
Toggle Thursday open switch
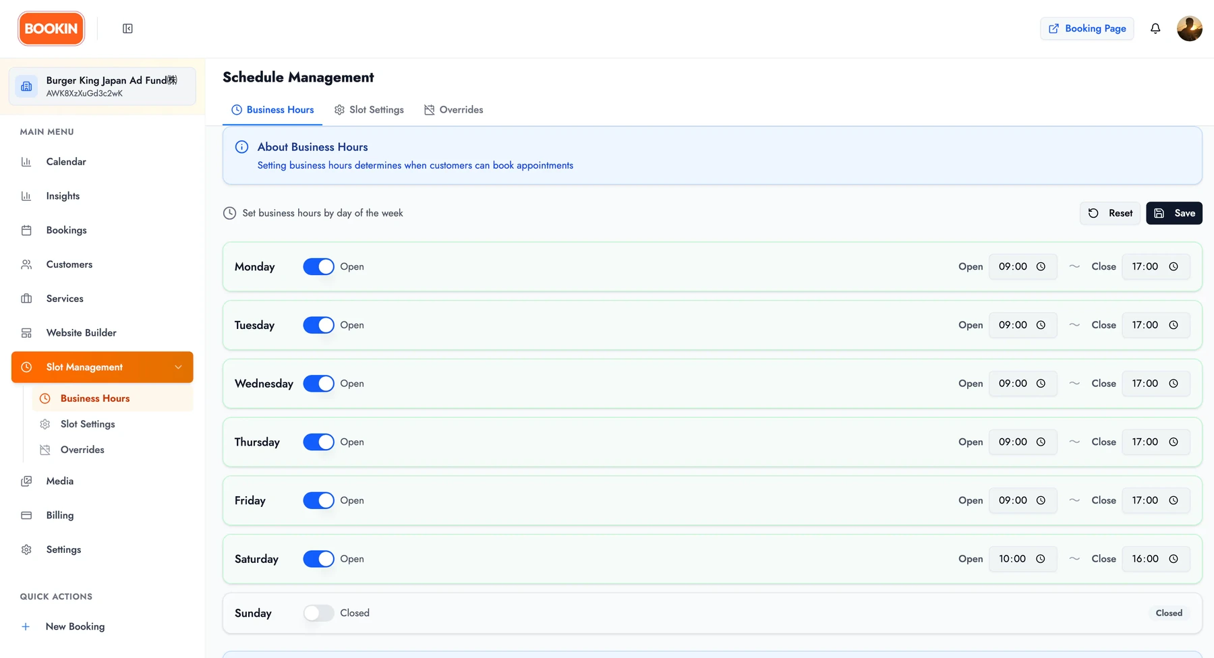318,442
